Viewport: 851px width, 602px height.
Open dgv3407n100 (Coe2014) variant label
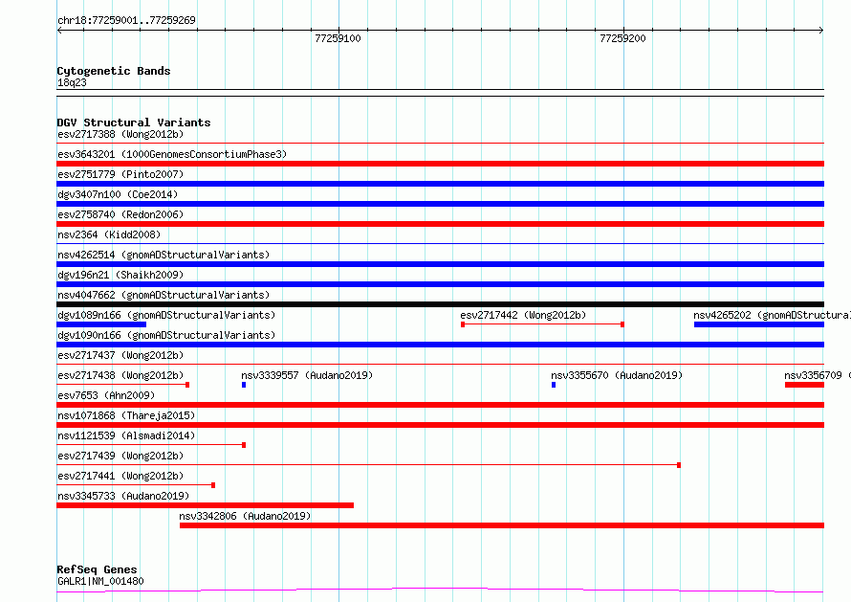(118, 194)
